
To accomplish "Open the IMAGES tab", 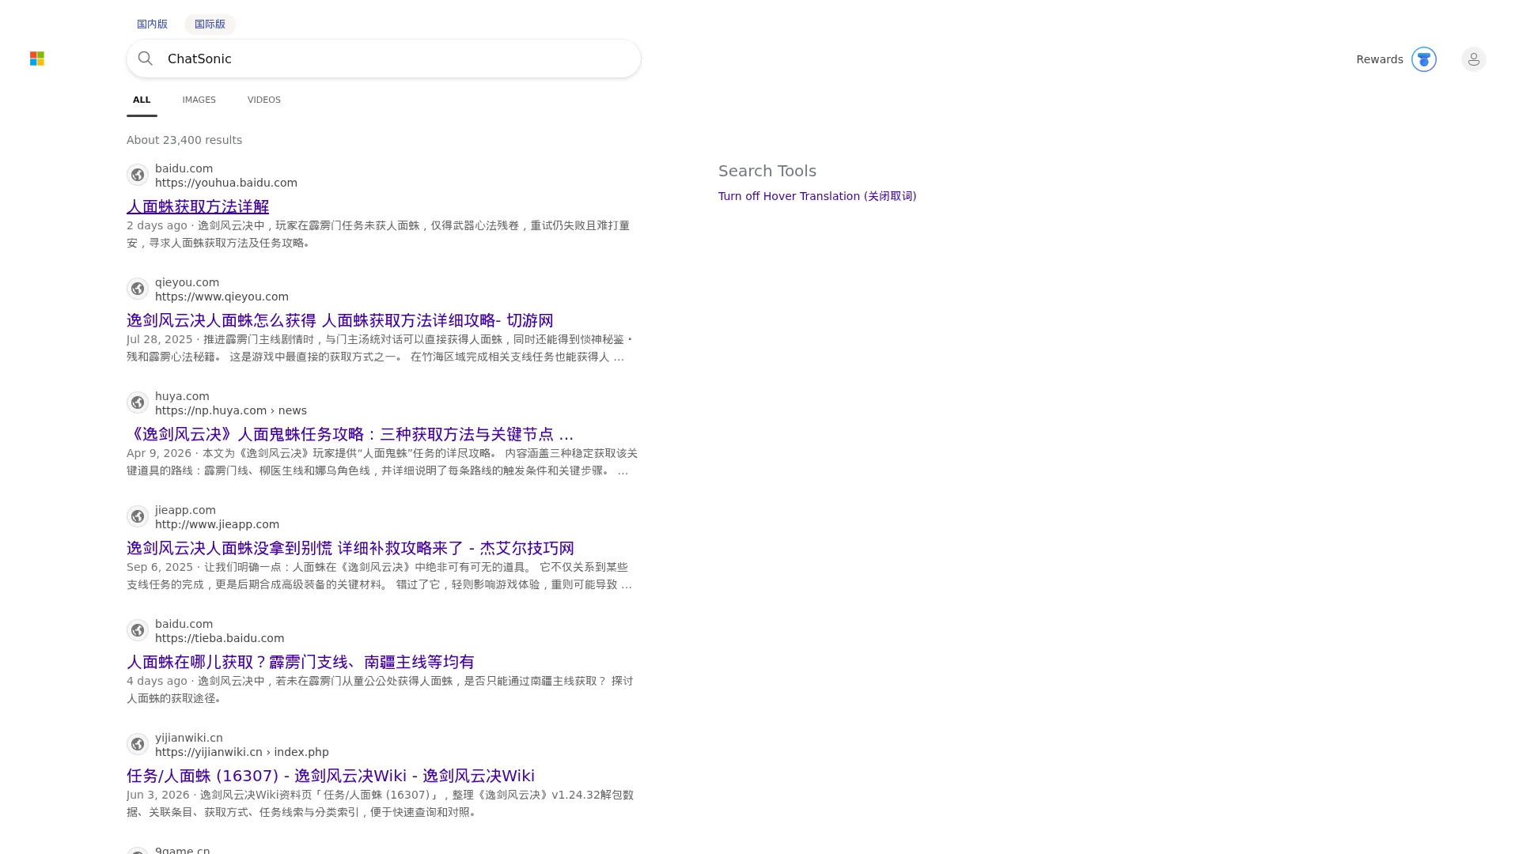I will 199,100.
